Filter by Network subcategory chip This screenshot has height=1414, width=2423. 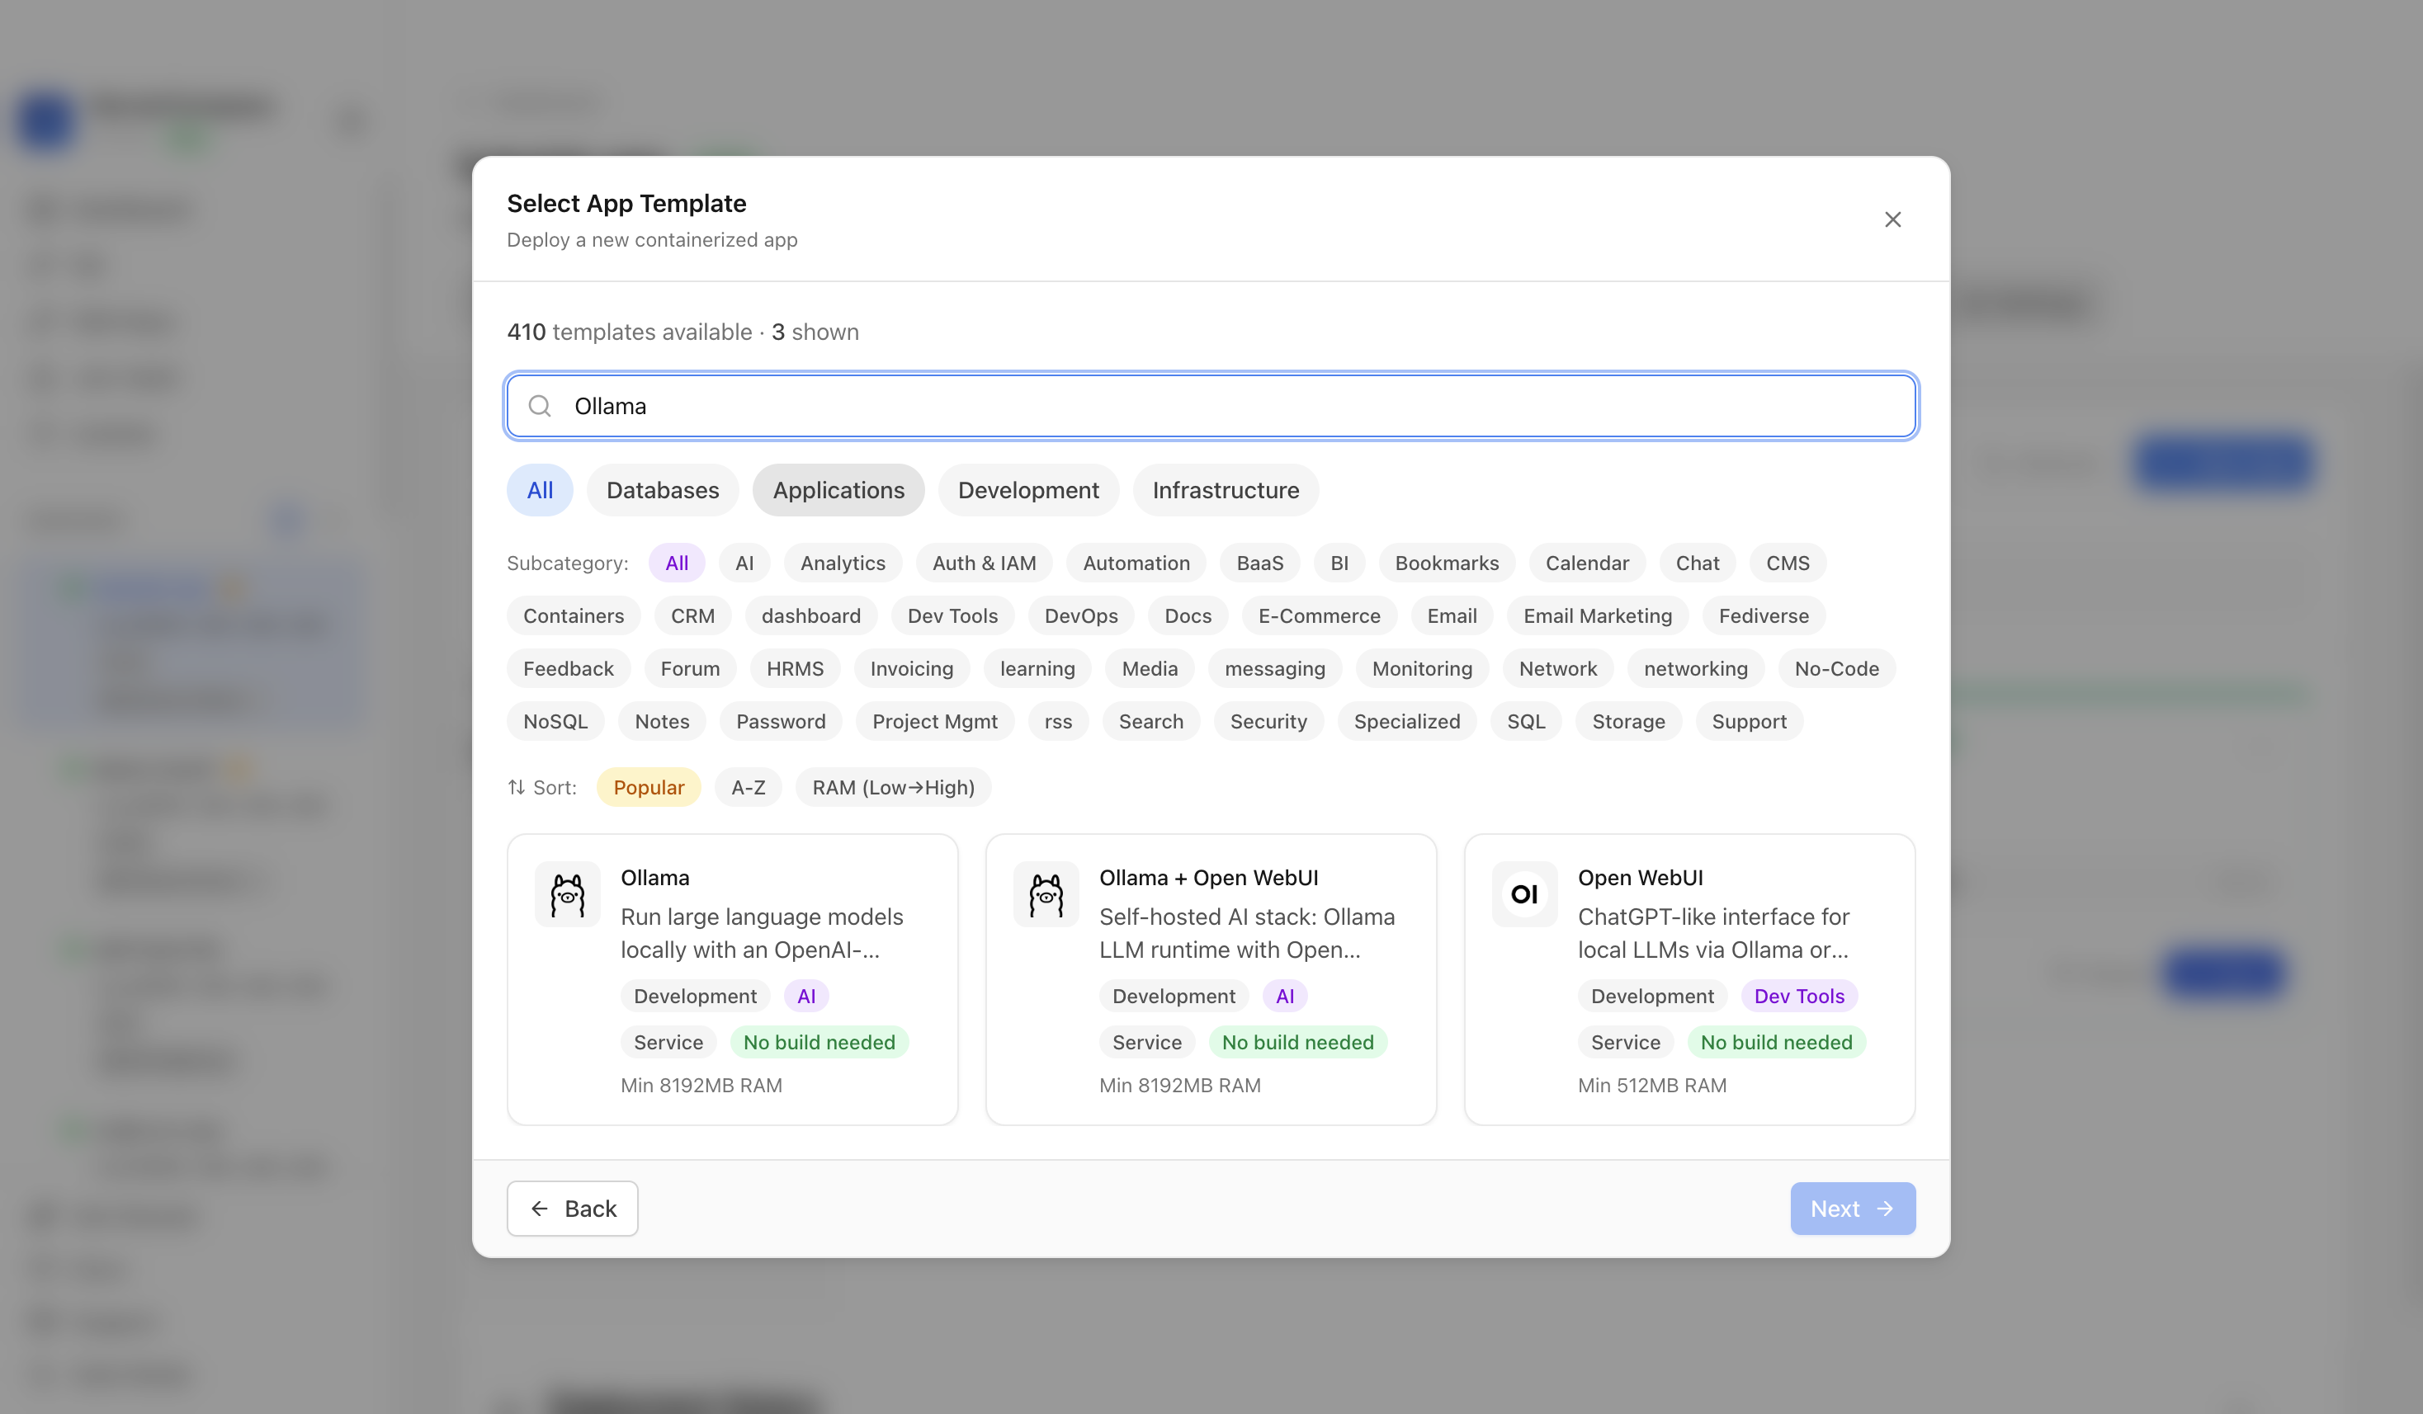tap(1557, 669)
